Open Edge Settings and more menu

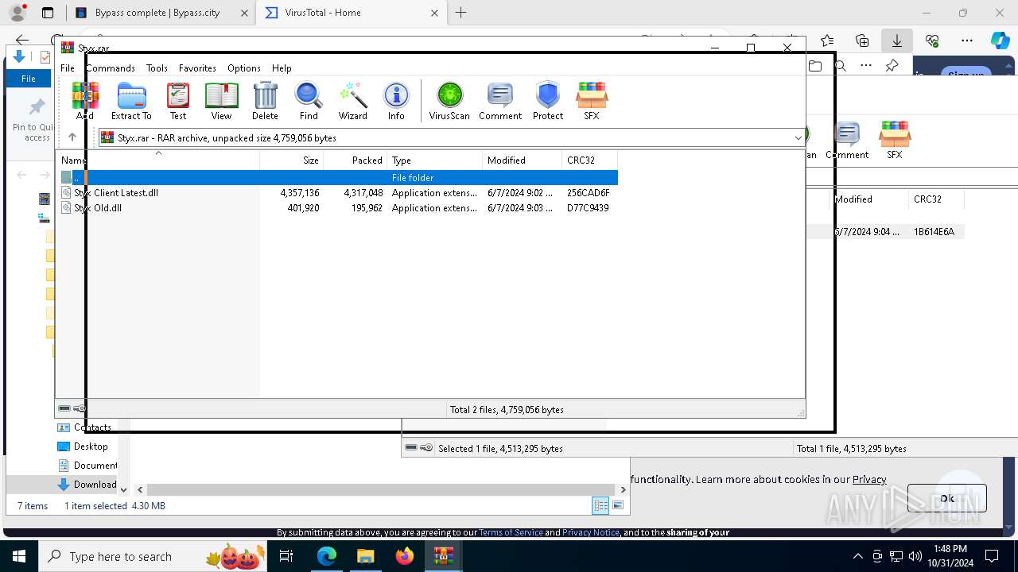[x=966, y=41]
